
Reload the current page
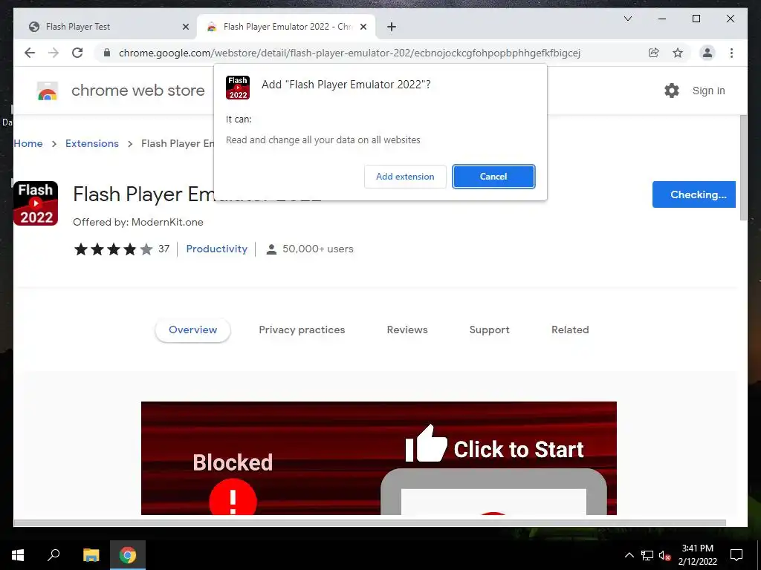(77, 53)
